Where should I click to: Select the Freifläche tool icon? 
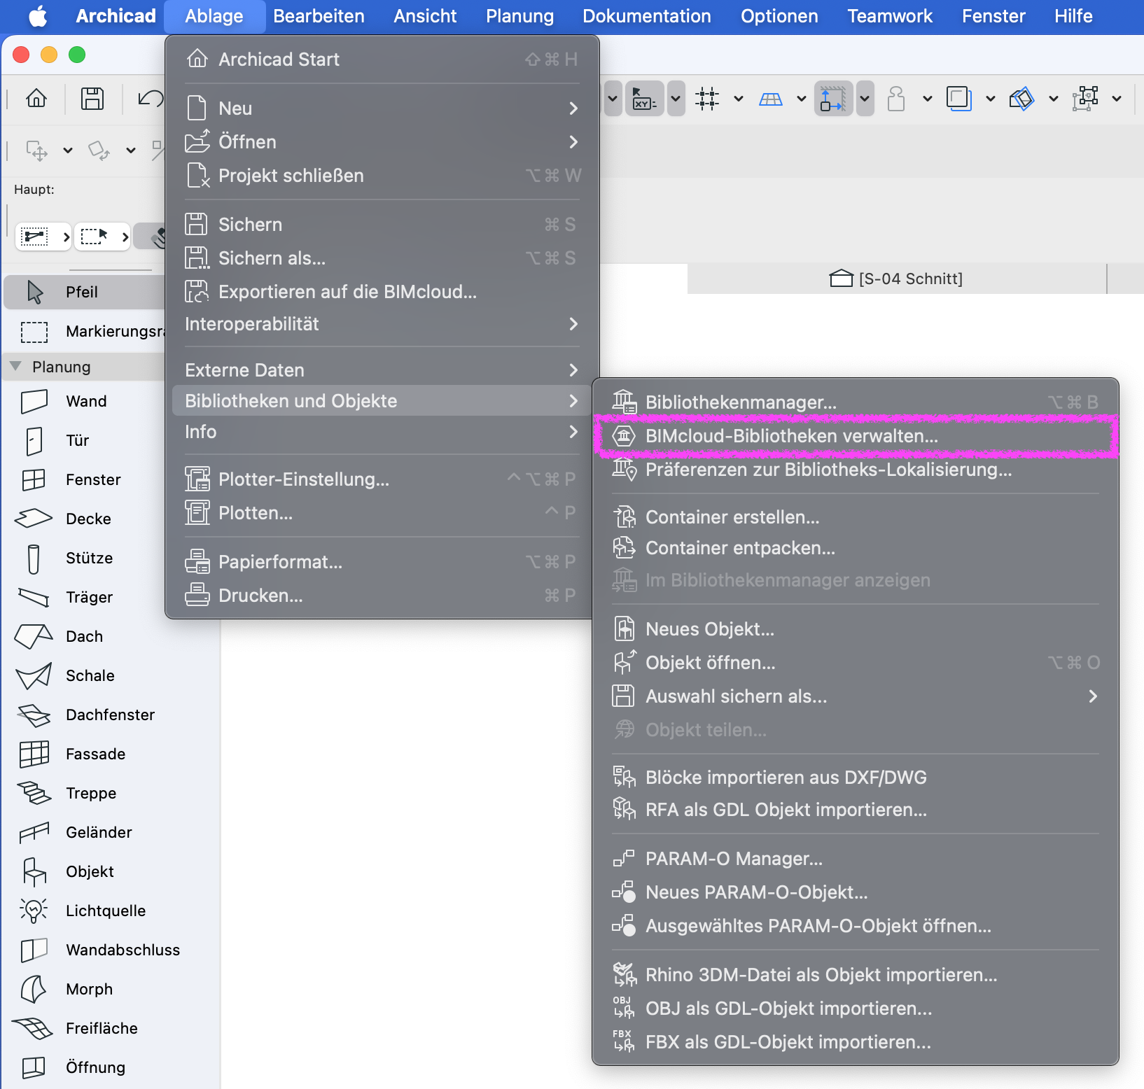pyautogui.click(x=33, y=1029)
